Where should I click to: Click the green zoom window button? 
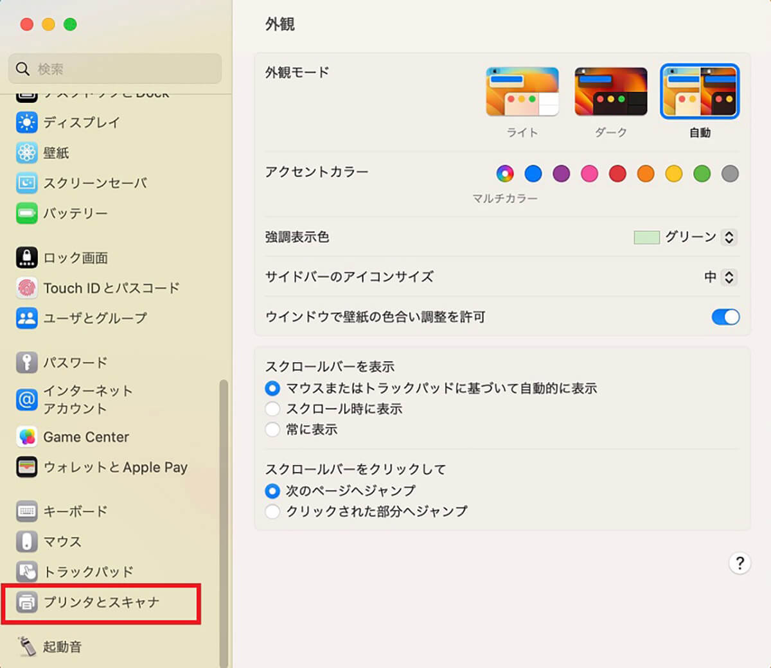pos(70,24)
